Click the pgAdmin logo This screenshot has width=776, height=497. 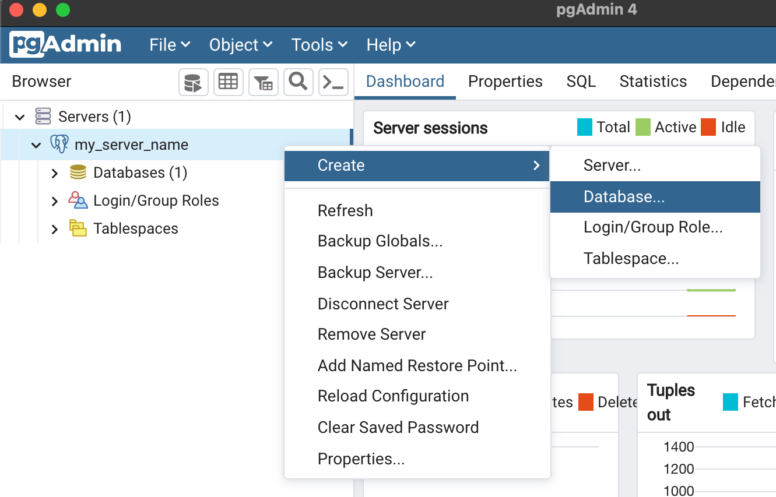[x=64, y=44]
